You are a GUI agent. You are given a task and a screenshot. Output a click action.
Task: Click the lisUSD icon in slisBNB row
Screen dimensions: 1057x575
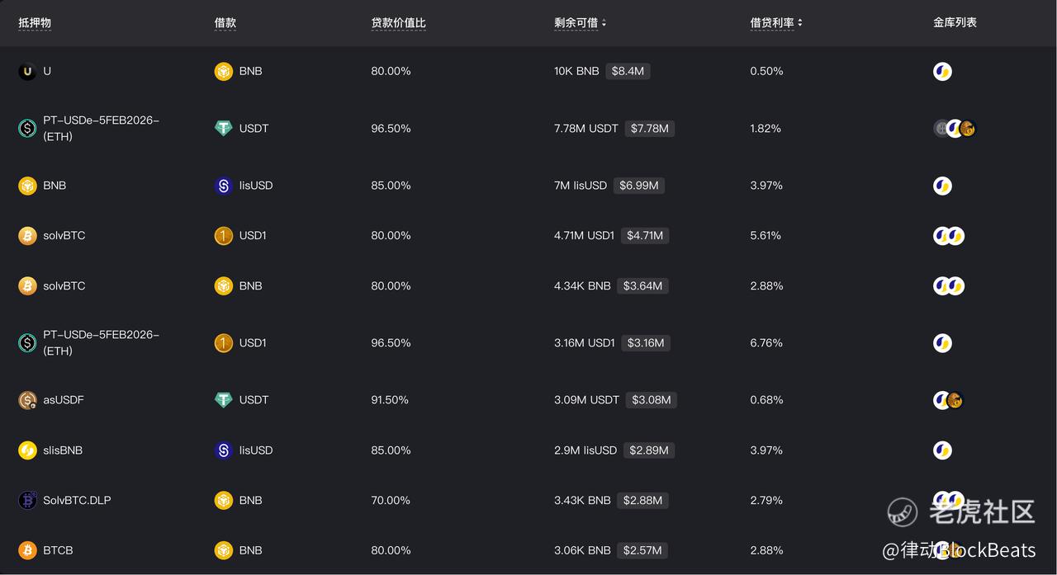pos(224,450)
